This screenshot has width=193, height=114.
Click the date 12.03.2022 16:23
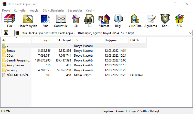tap(115, 75)
